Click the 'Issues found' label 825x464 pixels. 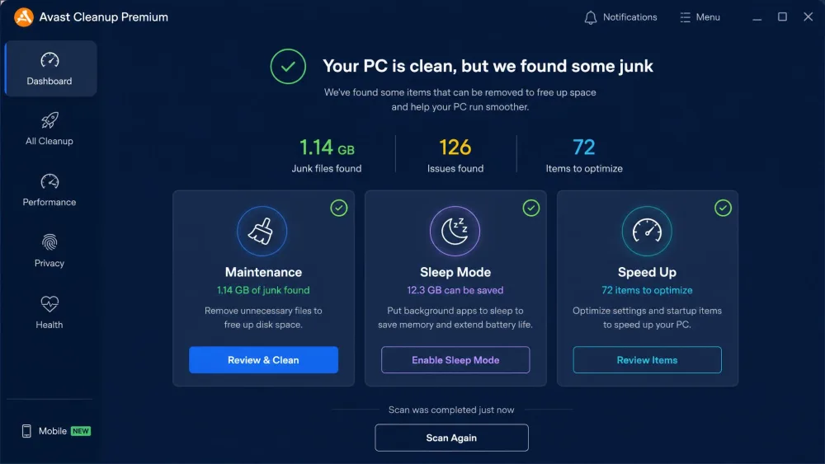[455, 169]
